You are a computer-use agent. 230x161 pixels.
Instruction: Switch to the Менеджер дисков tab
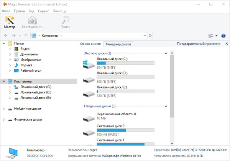119,44
